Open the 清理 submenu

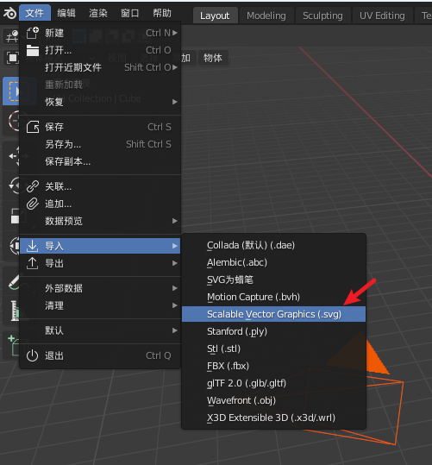click(x=100, y=305)
